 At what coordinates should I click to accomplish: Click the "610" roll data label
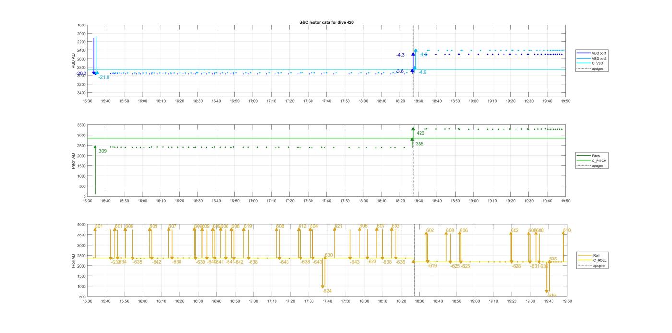567,231
